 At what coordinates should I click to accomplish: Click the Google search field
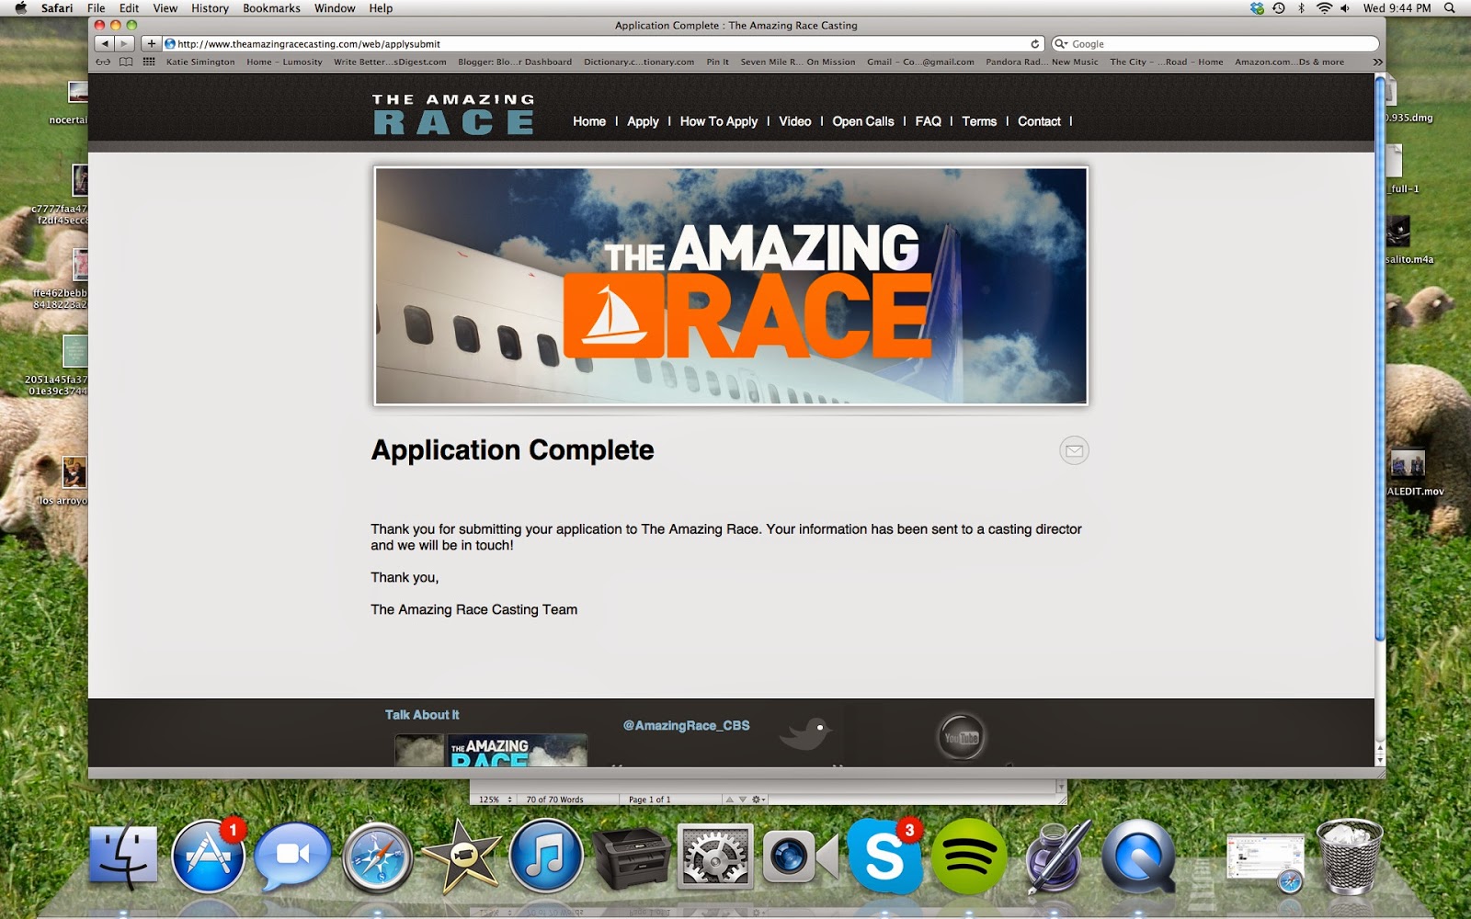(1214, 43)
